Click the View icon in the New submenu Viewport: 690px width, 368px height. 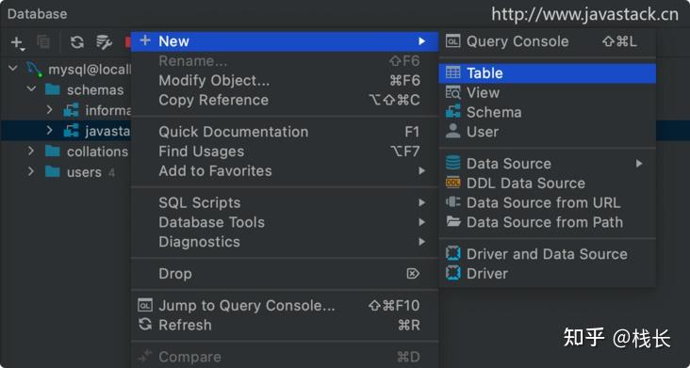pos(452,92)
